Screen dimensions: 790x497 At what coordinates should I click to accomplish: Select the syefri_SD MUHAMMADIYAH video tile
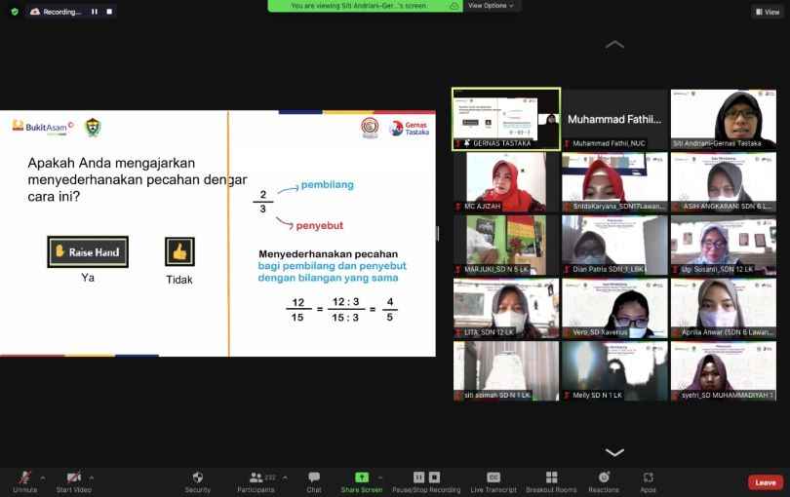coord(724,371)
